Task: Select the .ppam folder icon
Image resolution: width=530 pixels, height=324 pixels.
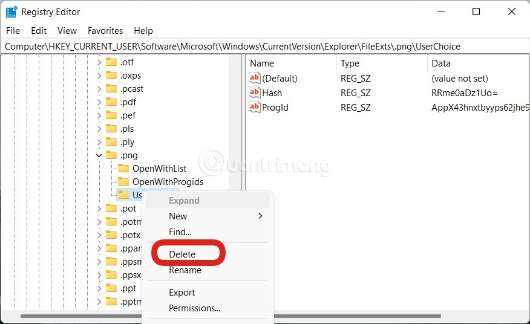Action: pos(111,248)
